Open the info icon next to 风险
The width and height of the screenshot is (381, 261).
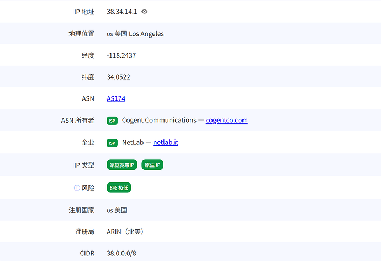pyautogui.click(x=77, y=188)
